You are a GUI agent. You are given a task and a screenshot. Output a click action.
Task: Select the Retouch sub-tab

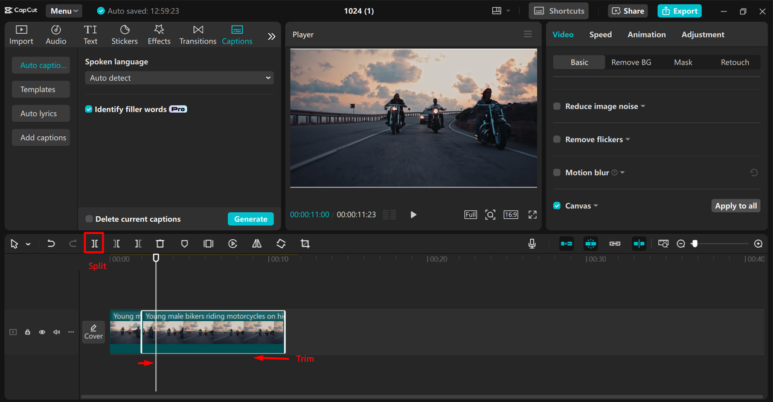[735, 62]
